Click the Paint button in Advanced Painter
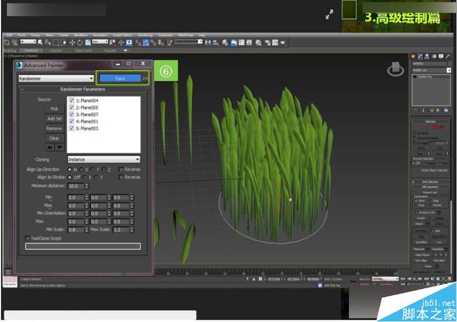The width and height of the screenshot is (457, 322). click(x=120, y=78)
